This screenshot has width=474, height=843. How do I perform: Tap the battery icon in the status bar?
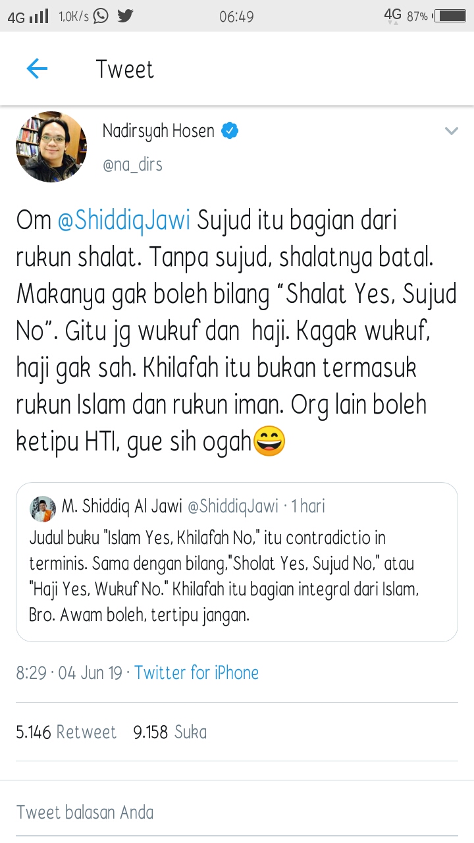coord(450,16)
